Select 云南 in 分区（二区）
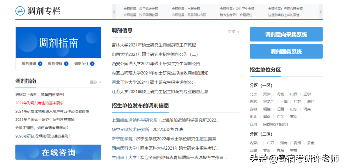This screenshot has width=344, height=168. [311, 143]
